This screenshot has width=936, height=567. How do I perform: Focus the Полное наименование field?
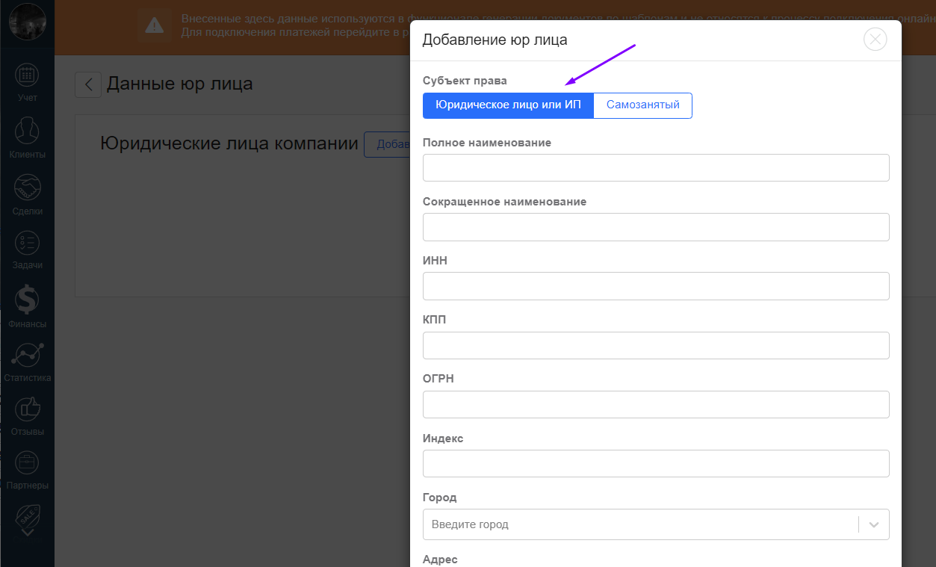(x=656, y=167)
